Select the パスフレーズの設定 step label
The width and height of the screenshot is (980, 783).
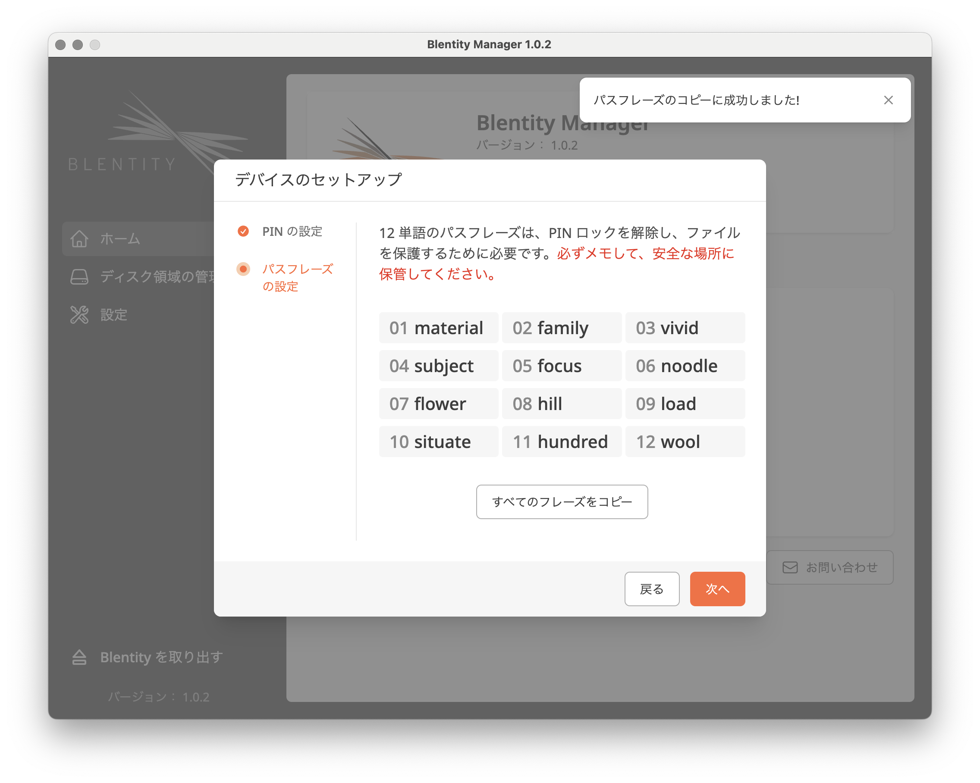click(x=298, y=278)
